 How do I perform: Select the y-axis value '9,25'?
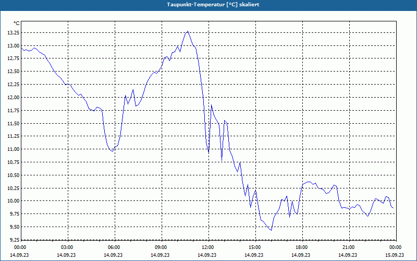click(15, 240)
